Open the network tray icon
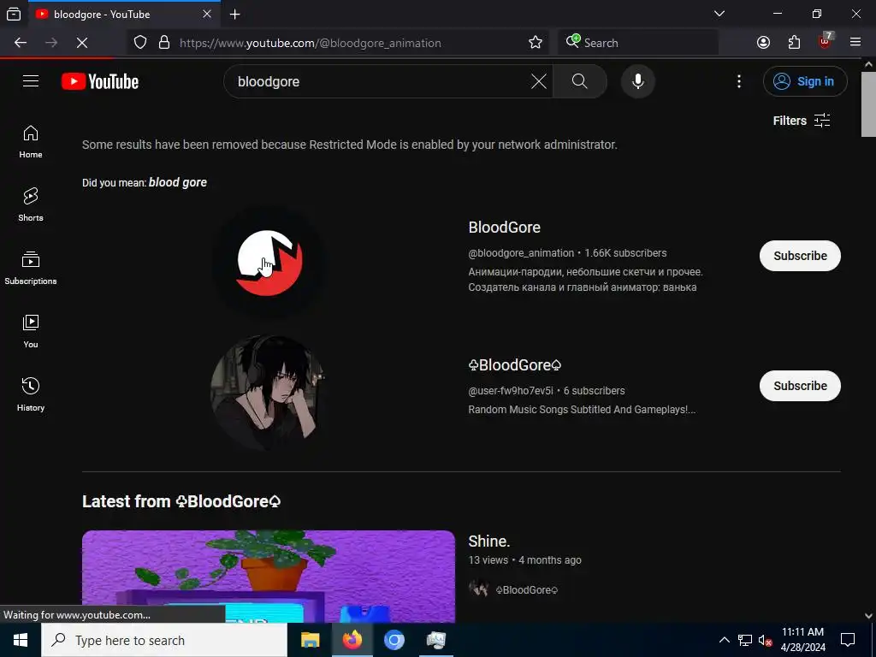This screenshot has width=876, height=657. point(745,640)
